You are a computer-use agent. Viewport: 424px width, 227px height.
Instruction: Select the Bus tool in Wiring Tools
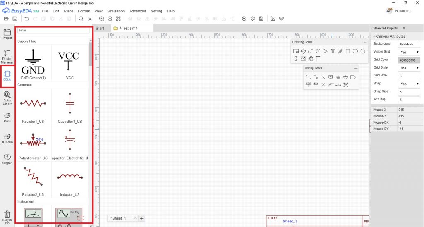pyautogui.click(x=316, y=77)
